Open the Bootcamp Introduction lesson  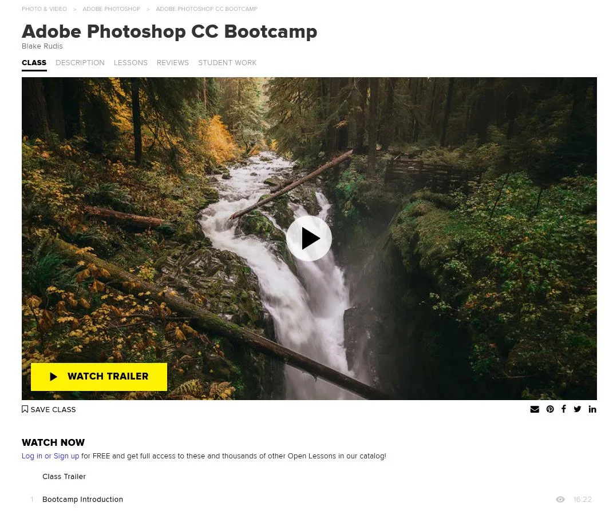coord(83,500)
